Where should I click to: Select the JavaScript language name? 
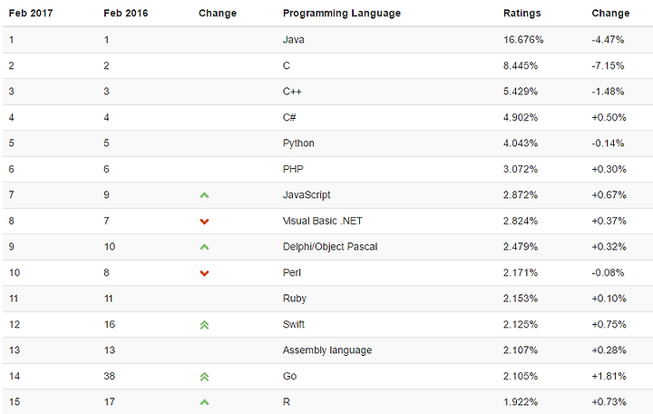click(x=307, y=194)
